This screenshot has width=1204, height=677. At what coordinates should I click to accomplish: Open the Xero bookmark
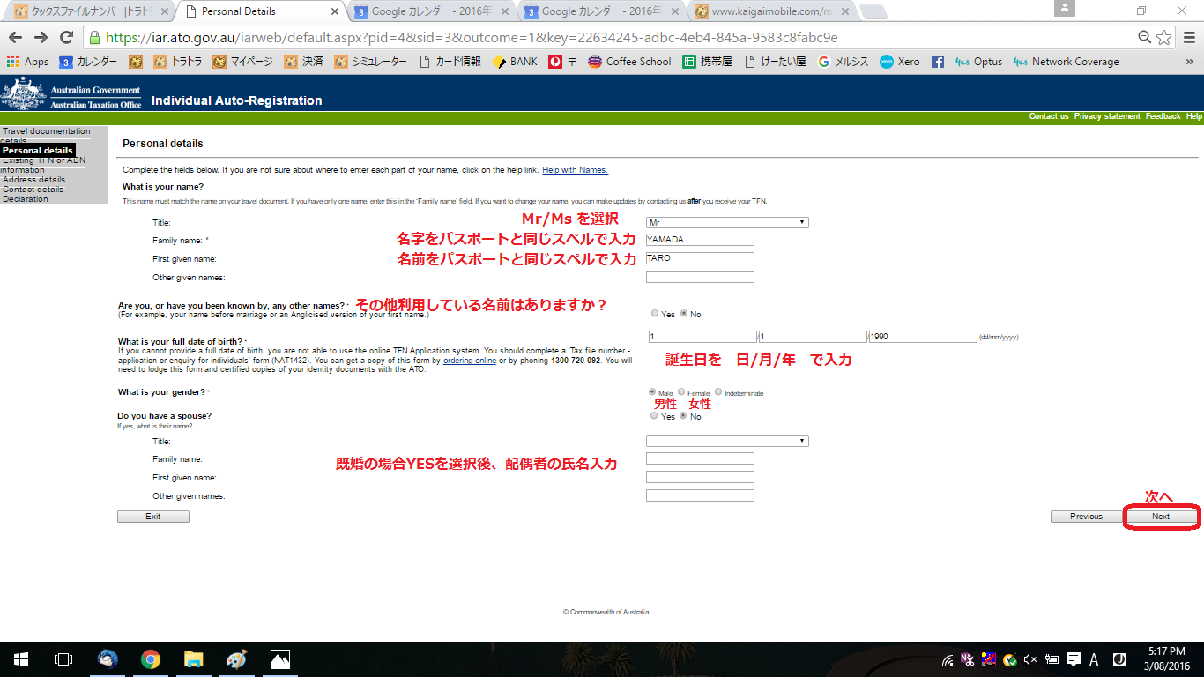click(899, 62)
